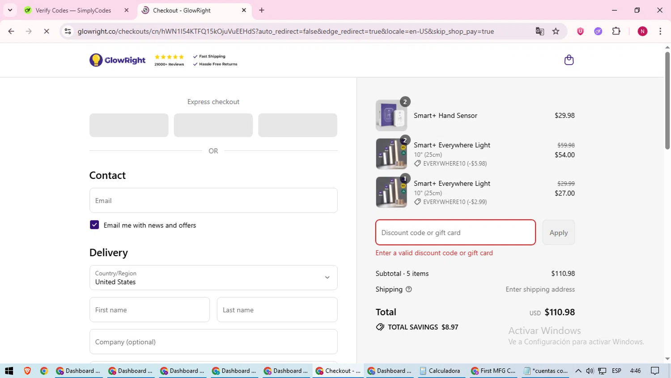Click the Smart+ Everywhere Light $27.00 thumbnail
671x378 pixels.
click(391, 192)
